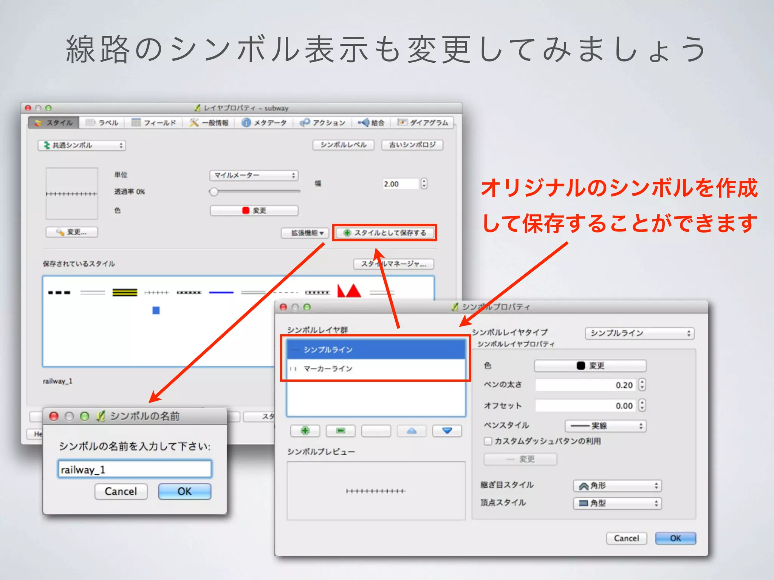
Task: Click the red color 変更 button
Action: pyautogui.click(x=254, y=211)
